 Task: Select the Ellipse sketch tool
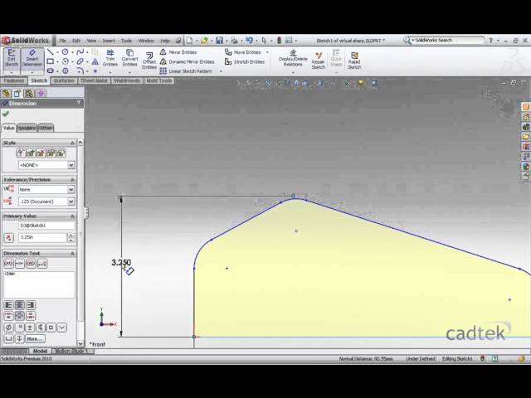click(80, 61)
